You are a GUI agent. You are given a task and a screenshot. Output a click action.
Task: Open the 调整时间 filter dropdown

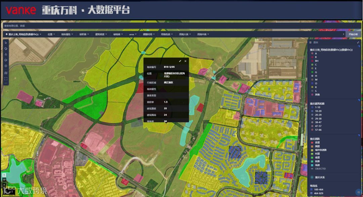click(x=149, y=34)
